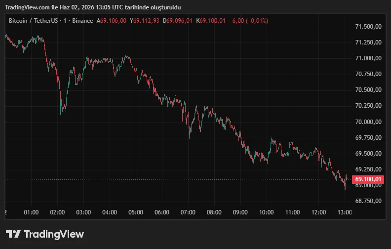The image size is (391, 249).
Task: Click the 71.500,00 price axis label
Action: (x=368, y=27)
